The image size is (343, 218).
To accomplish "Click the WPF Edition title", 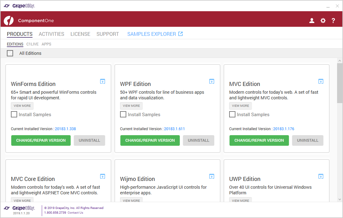I will point(135,84).
